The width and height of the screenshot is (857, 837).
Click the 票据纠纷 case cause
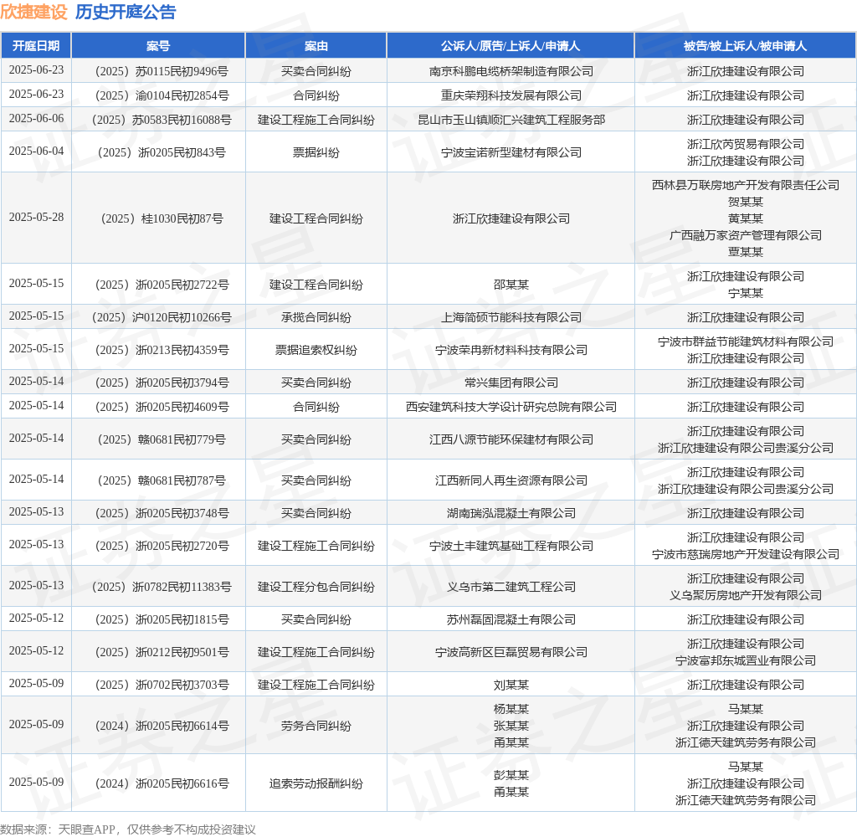[316, 152]
